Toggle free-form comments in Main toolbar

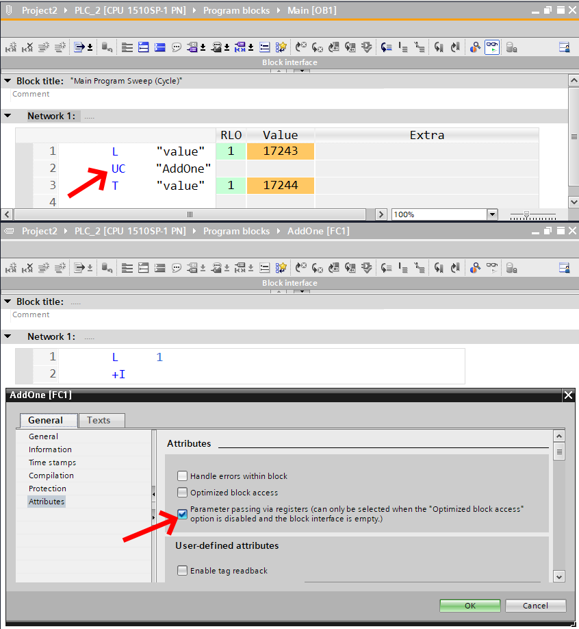tap(177, 48)
